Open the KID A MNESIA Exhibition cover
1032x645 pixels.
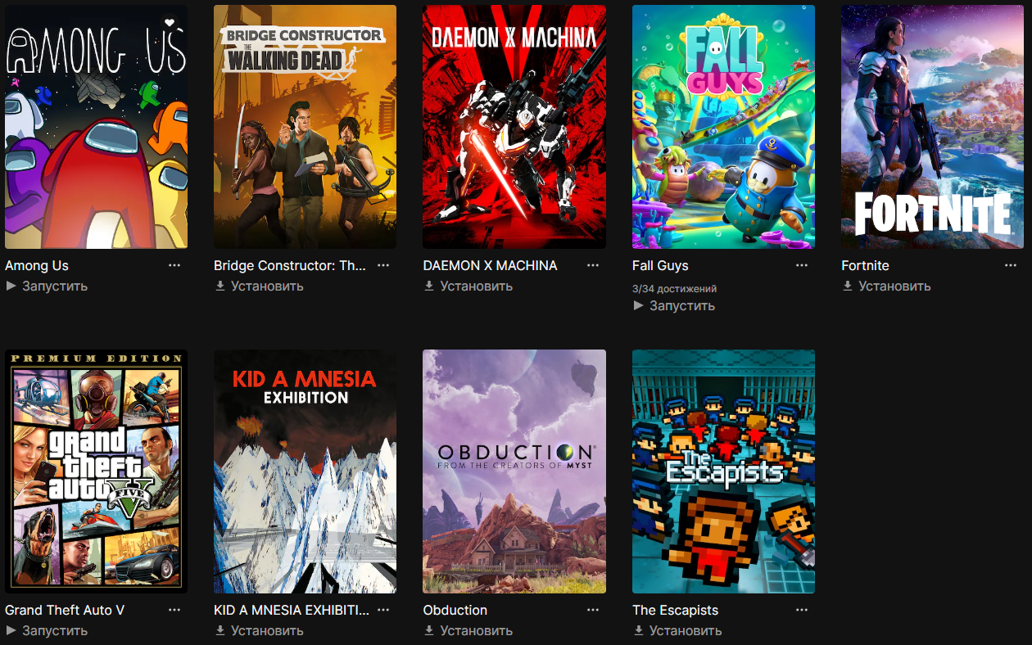[305, 471]
